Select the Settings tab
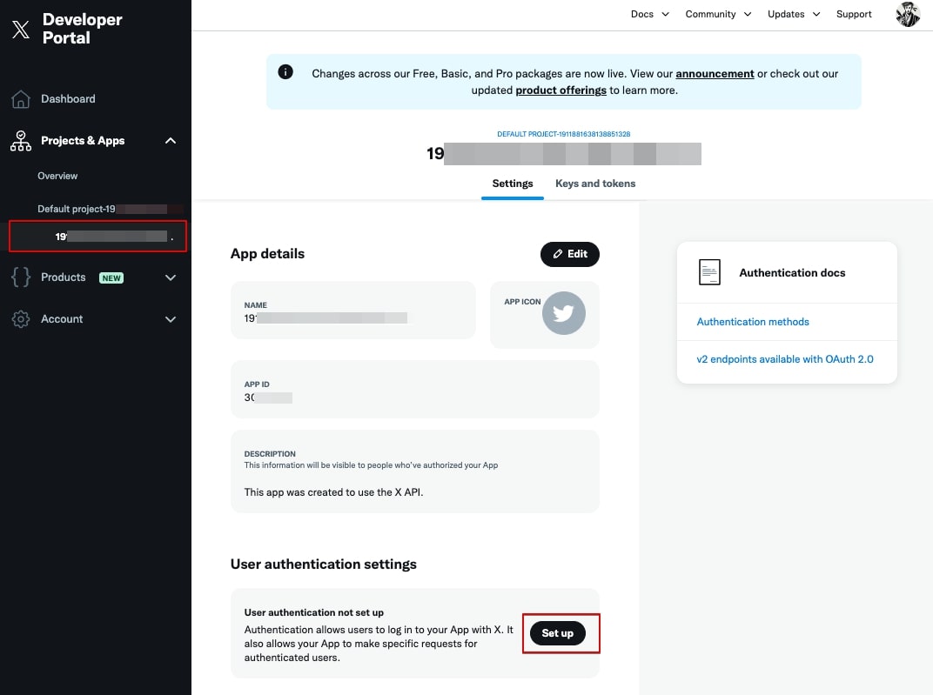The image size is (933, 695). (513, 184)
